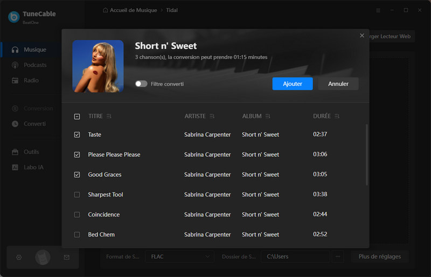Open the hamburger menu in the title bar

coord(378,10)
